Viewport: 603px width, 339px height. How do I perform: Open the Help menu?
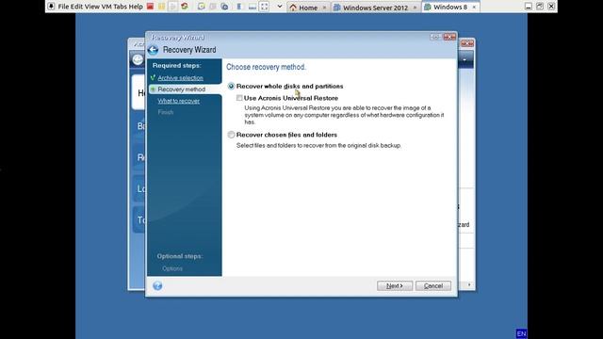click(x=136, y=7)
